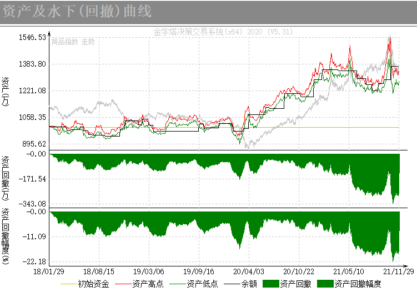Click the 19/03/06 date axis label
This screenshot has width=417, height=292.
coord(149,271)
